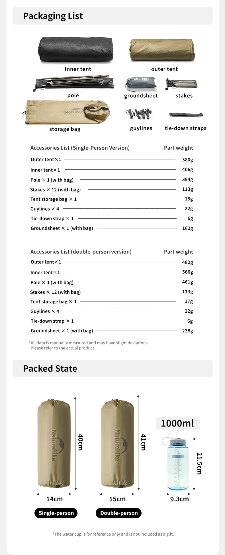The image size is (225, 555).
Task: Click the folded tent pole image
Action: 74,83
